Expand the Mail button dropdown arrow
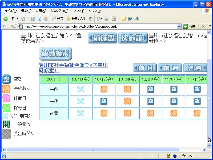 pos(102,19)
